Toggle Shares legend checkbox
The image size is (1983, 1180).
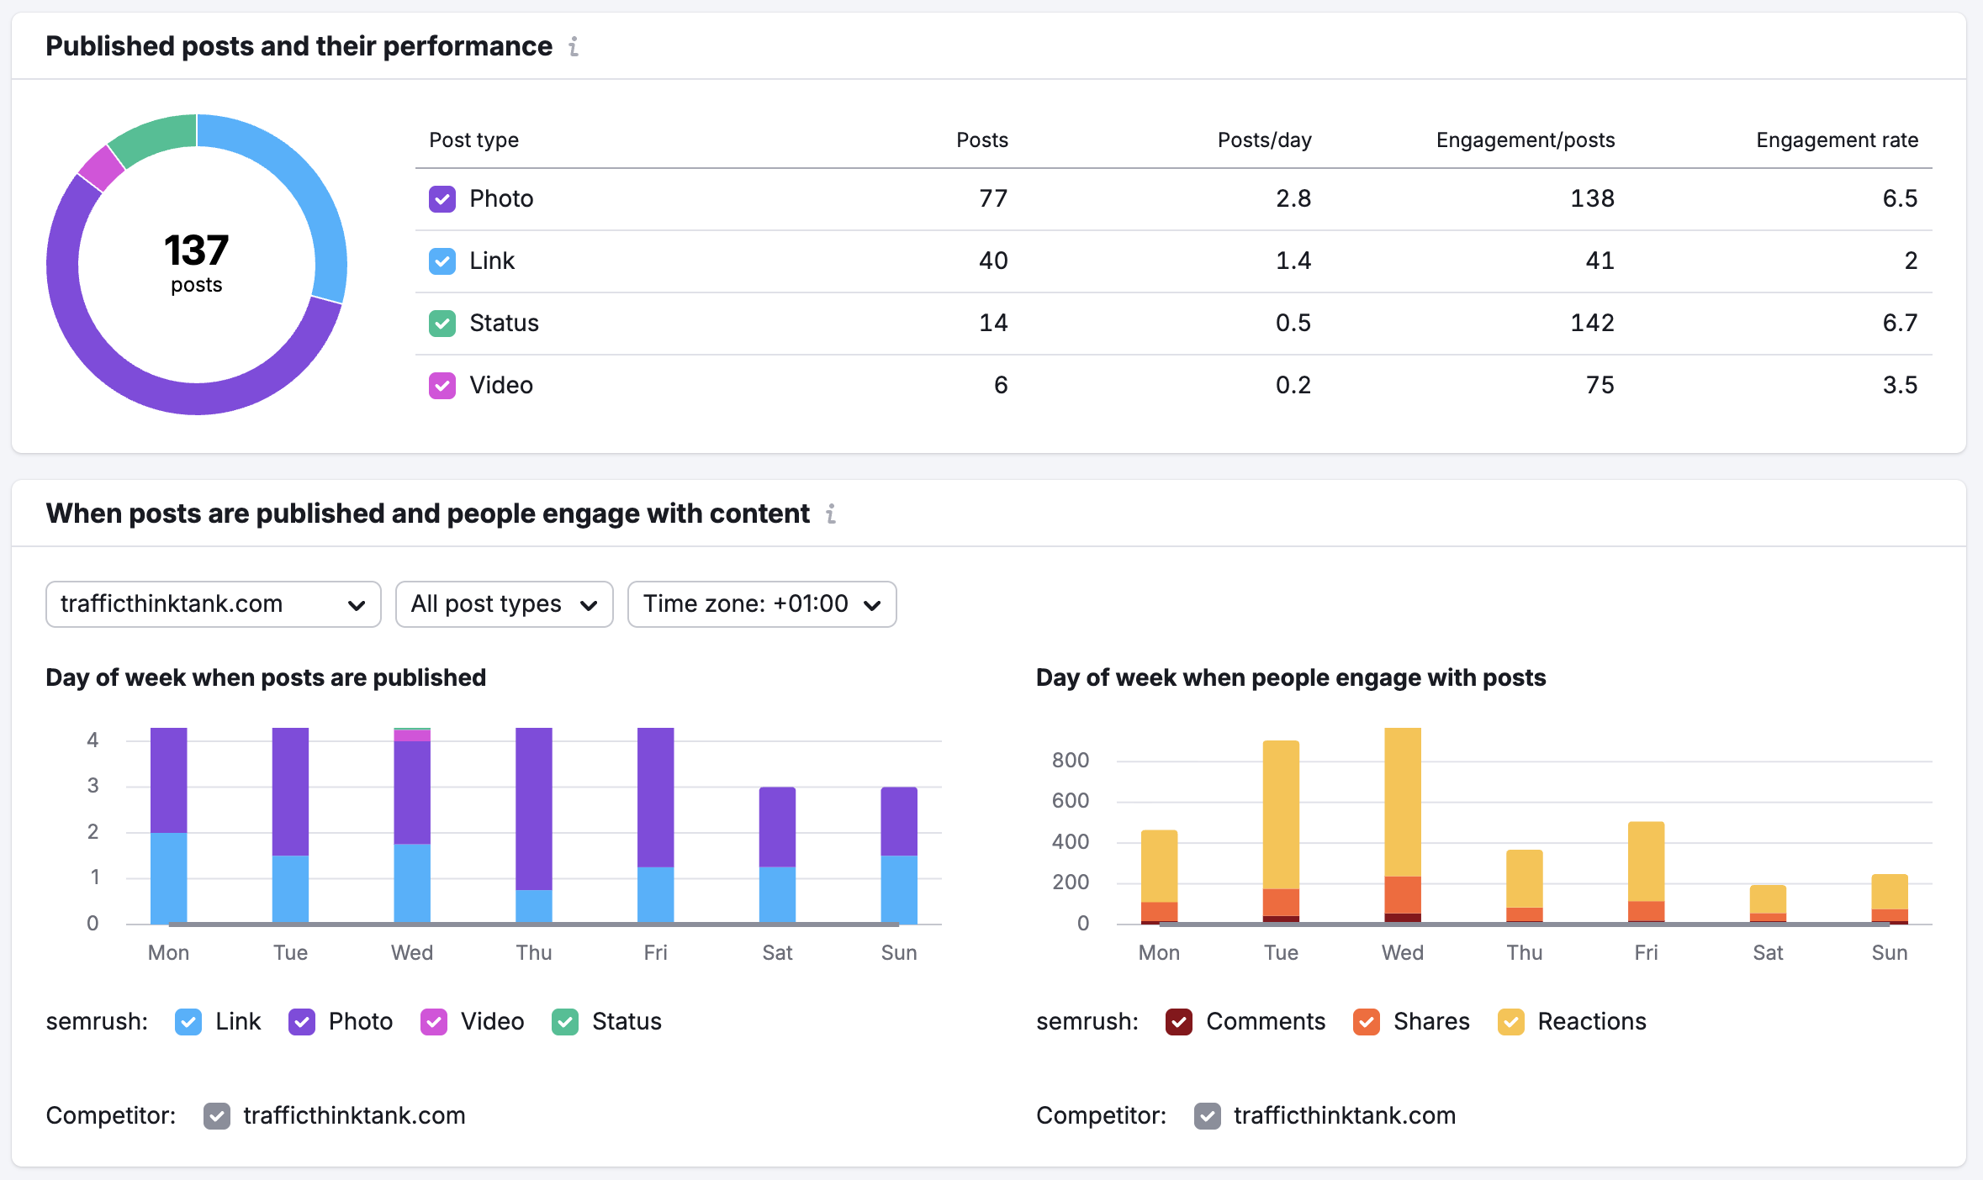1367,1022
